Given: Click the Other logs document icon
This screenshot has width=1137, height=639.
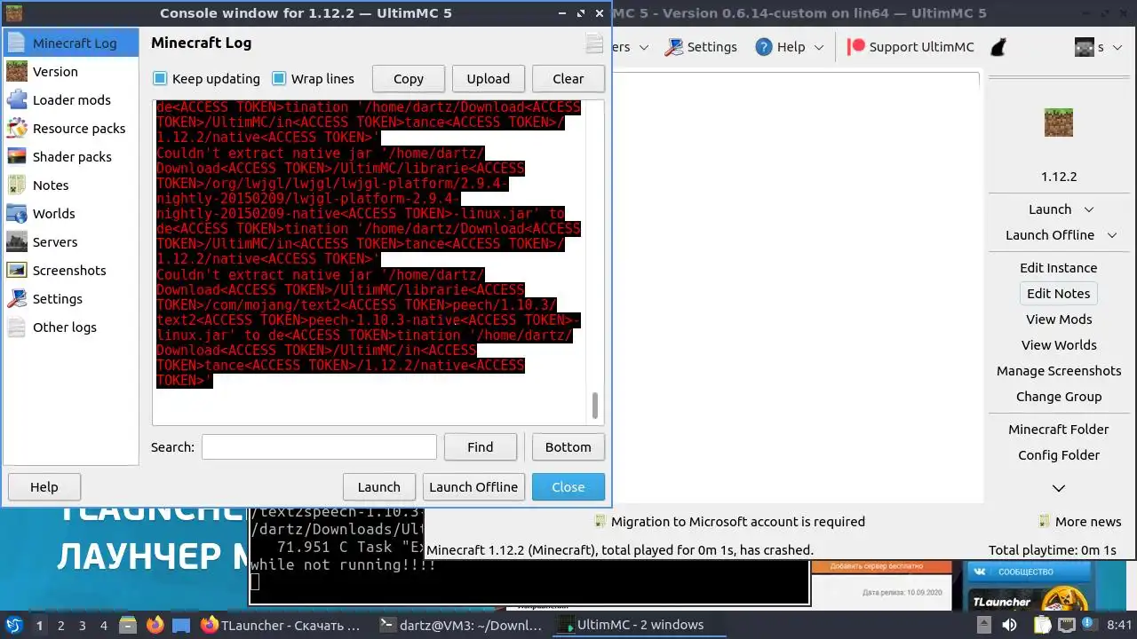Looking at the screenshot, I should pyautogui.click(x=17, y=327).
